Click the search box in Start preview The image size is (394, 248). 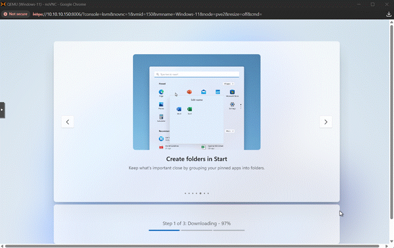(x=196, y=74)
